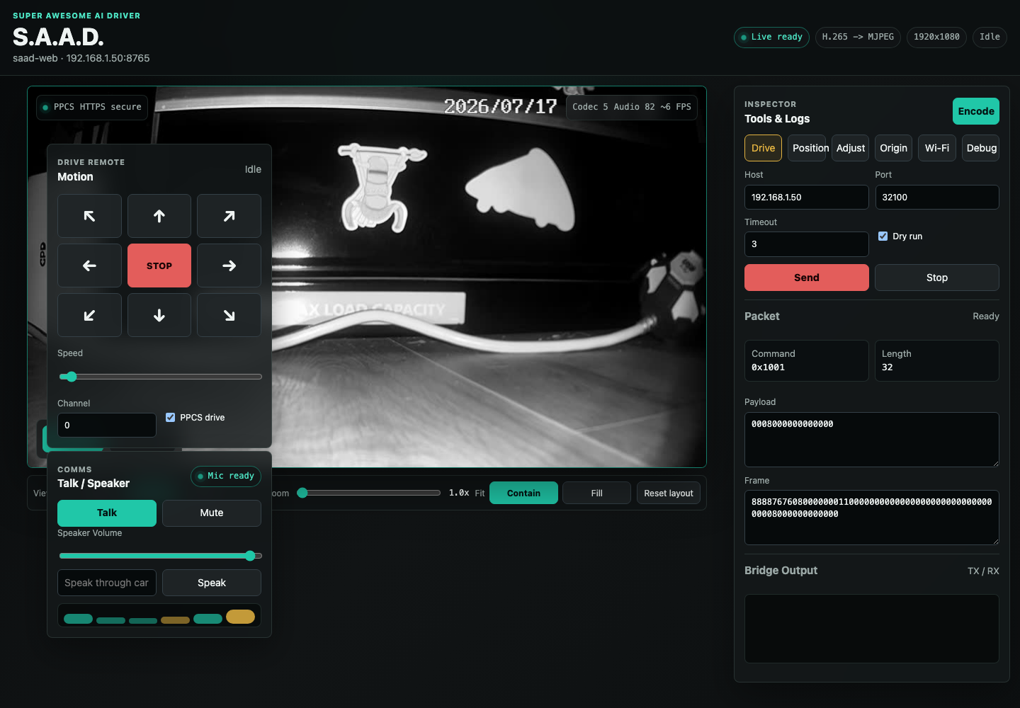Adjust the Speaker Volume slider
This screenshot has height=708, width=1020.
pos(160,556)
